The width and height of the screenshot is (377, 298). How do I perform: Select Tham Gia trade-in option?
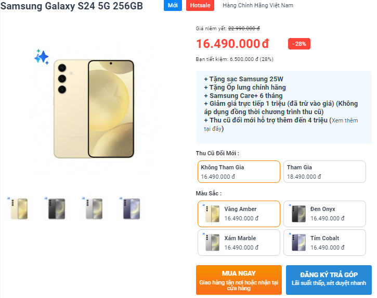tap(324, 172)
